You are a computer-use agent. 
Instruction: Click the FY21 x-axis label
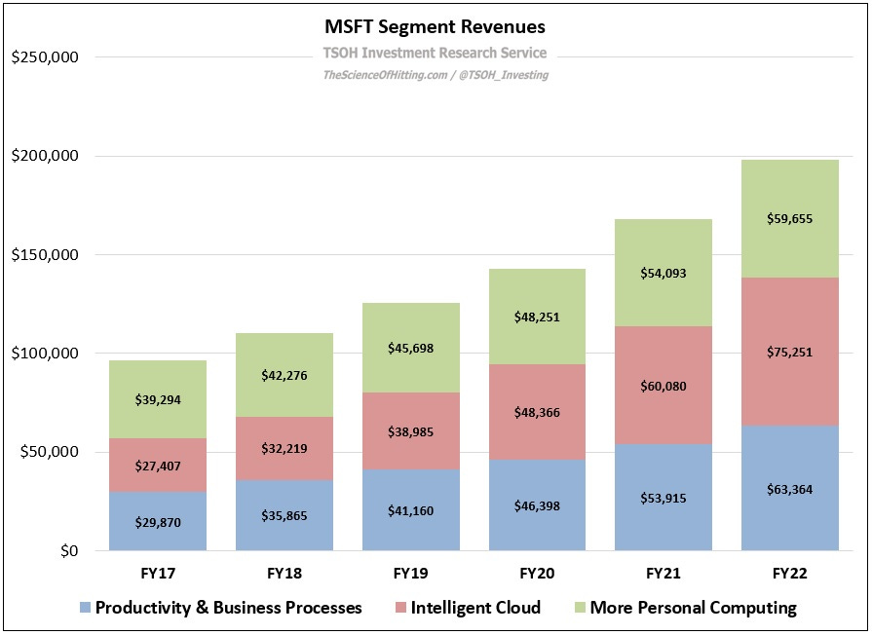tap(663, 574)
